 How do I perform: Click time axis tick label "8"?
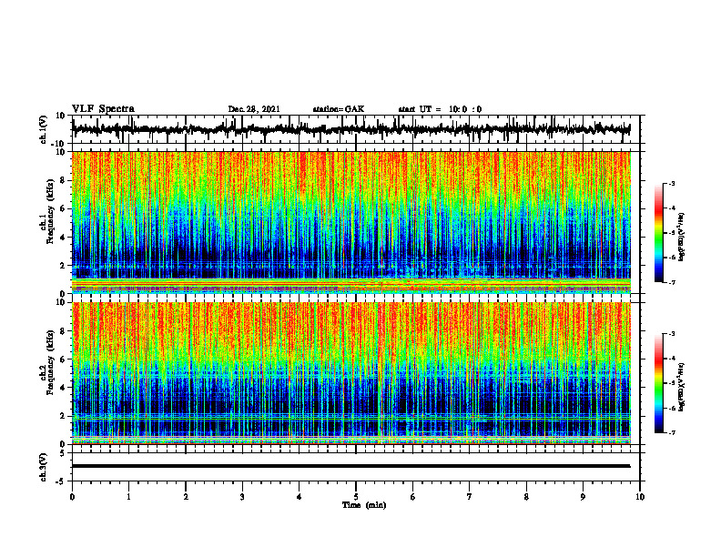(526, 497)
